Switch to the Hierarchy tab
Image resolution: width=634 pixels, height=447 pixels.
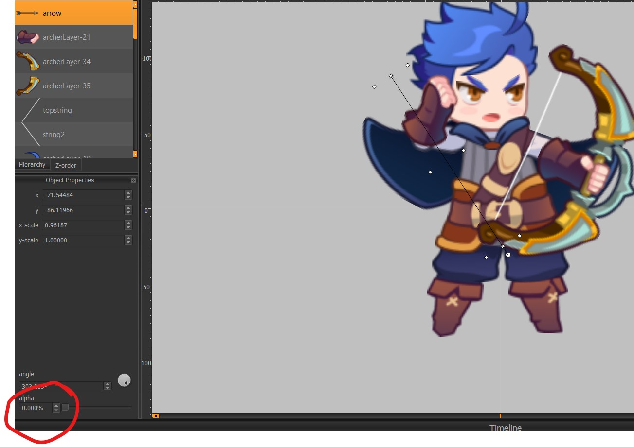[32, 165]
